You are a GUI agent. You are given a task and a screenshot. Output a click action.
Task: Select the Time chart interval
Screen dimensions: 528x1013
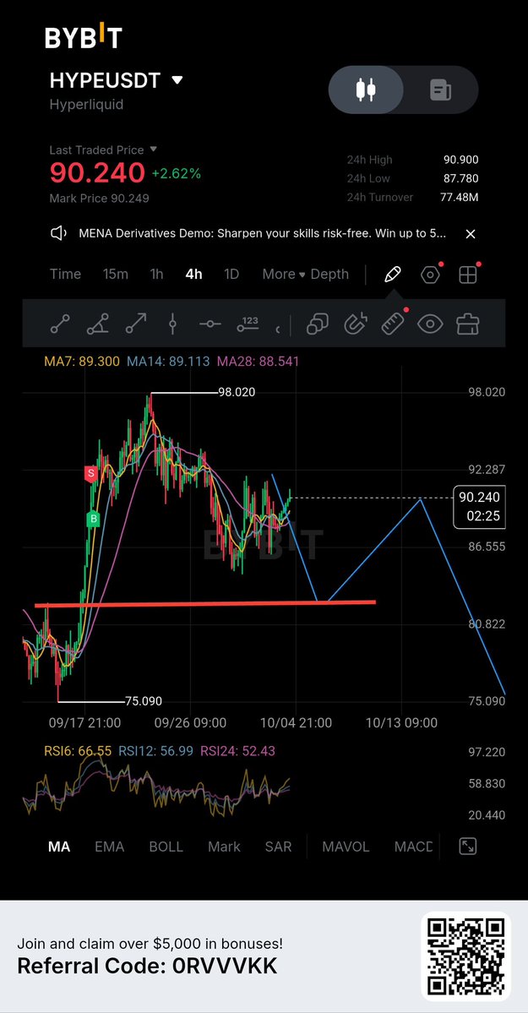(x=65, y=274)
